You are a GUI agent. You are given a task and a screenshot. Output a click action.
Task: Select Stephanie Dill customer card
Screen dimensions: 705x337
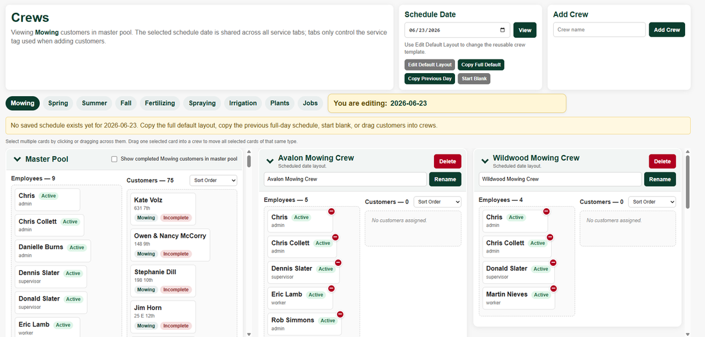[163, 281]
